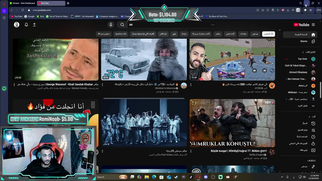
Task: Click the YouTube search input field
Action: pos(172,25)
